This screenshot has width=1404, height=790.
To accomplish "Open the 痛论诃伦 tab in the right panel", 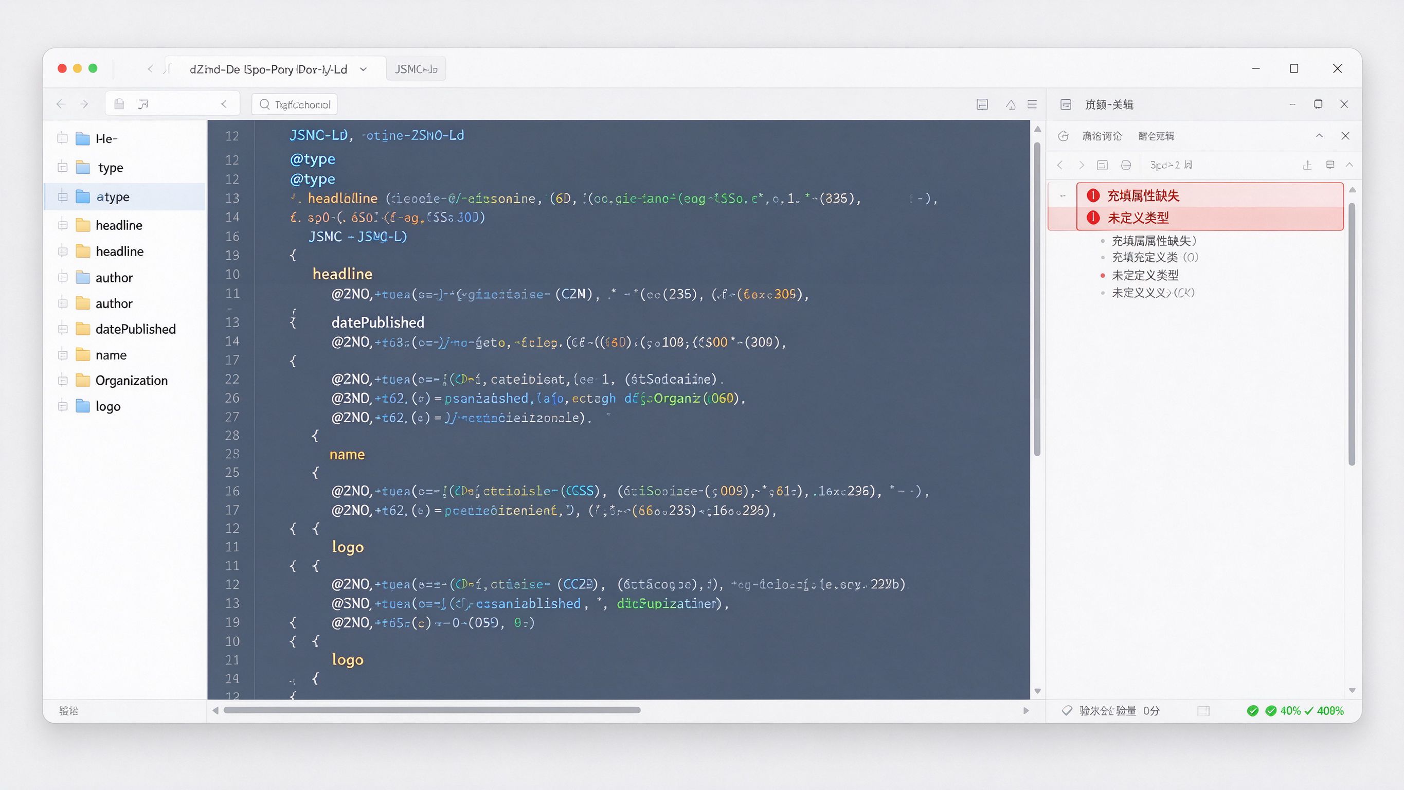I will (1102, 136).
